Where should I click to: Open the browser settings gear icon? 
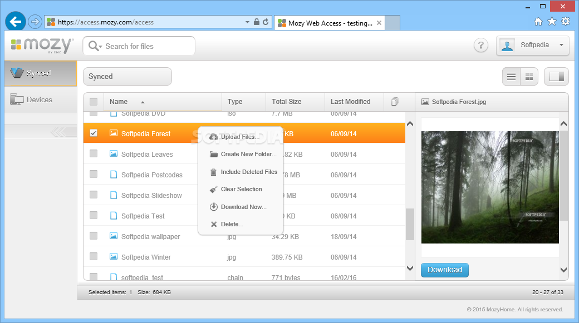tap(565, 21)
